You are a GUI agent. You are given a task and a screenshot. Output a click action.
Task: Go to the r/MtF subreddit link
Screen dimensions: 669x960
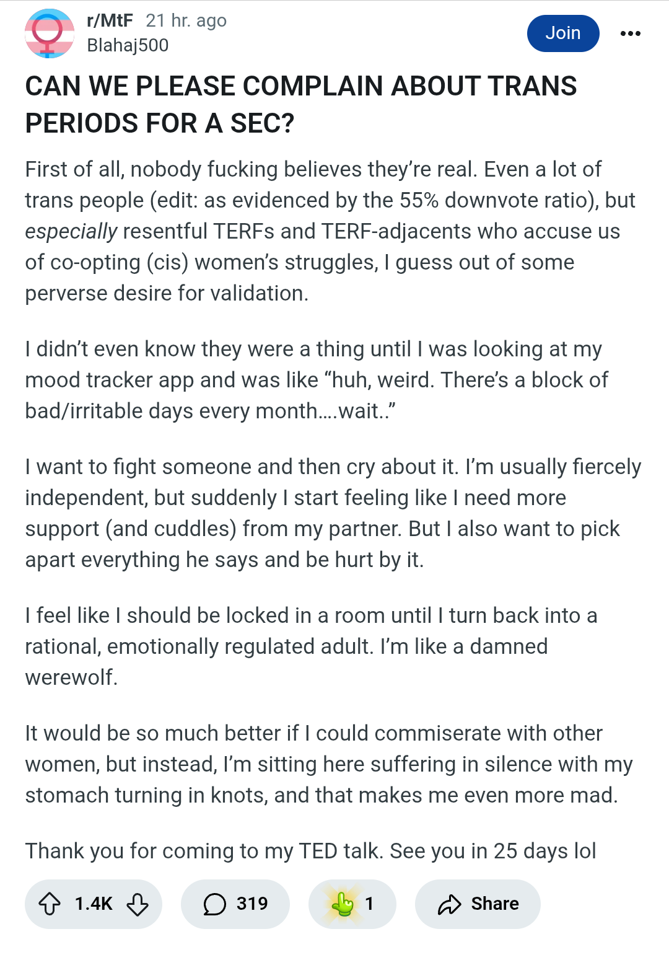110,20
